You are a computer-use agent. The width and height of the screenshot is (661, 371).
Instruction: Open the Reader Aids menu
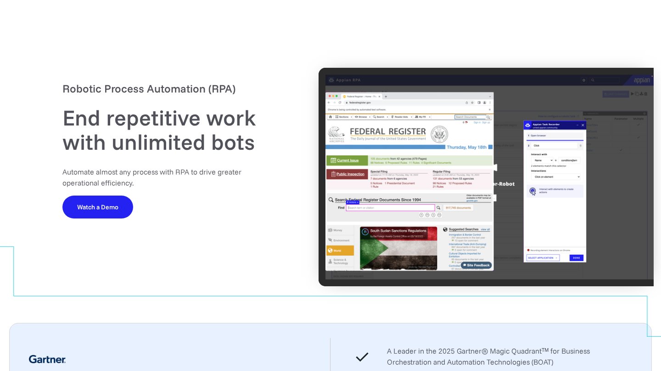click(400, 117)
